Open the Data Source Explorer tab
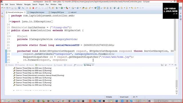 44,65
